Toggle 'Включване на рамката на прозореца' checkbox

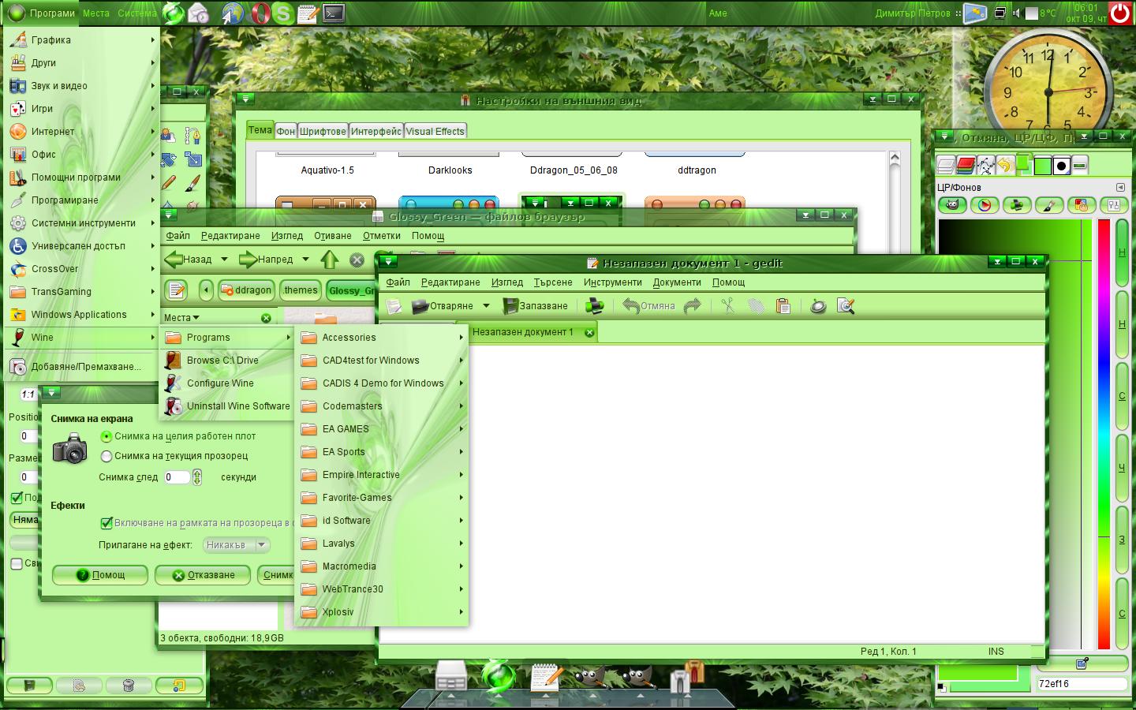(106, 523)
